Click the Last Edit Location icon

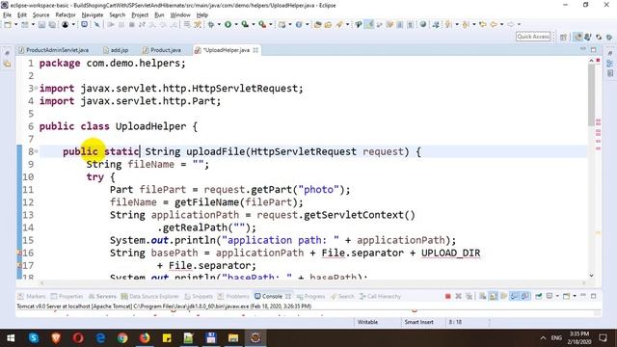click(x=483, y=24)
